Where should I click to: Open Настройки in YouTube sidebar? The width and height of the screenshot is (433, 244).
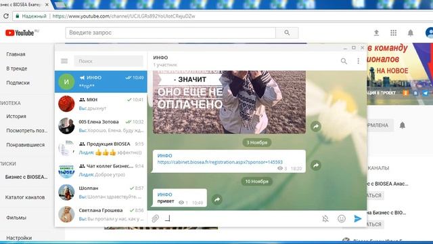[19, 238]
